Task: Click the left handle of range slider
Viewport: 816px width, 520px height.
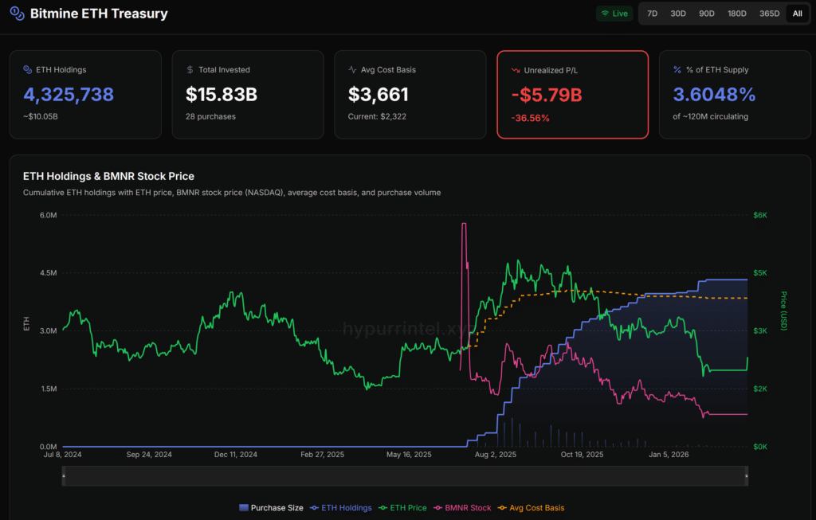Action: pyautogui.click(x=64, y=475)
